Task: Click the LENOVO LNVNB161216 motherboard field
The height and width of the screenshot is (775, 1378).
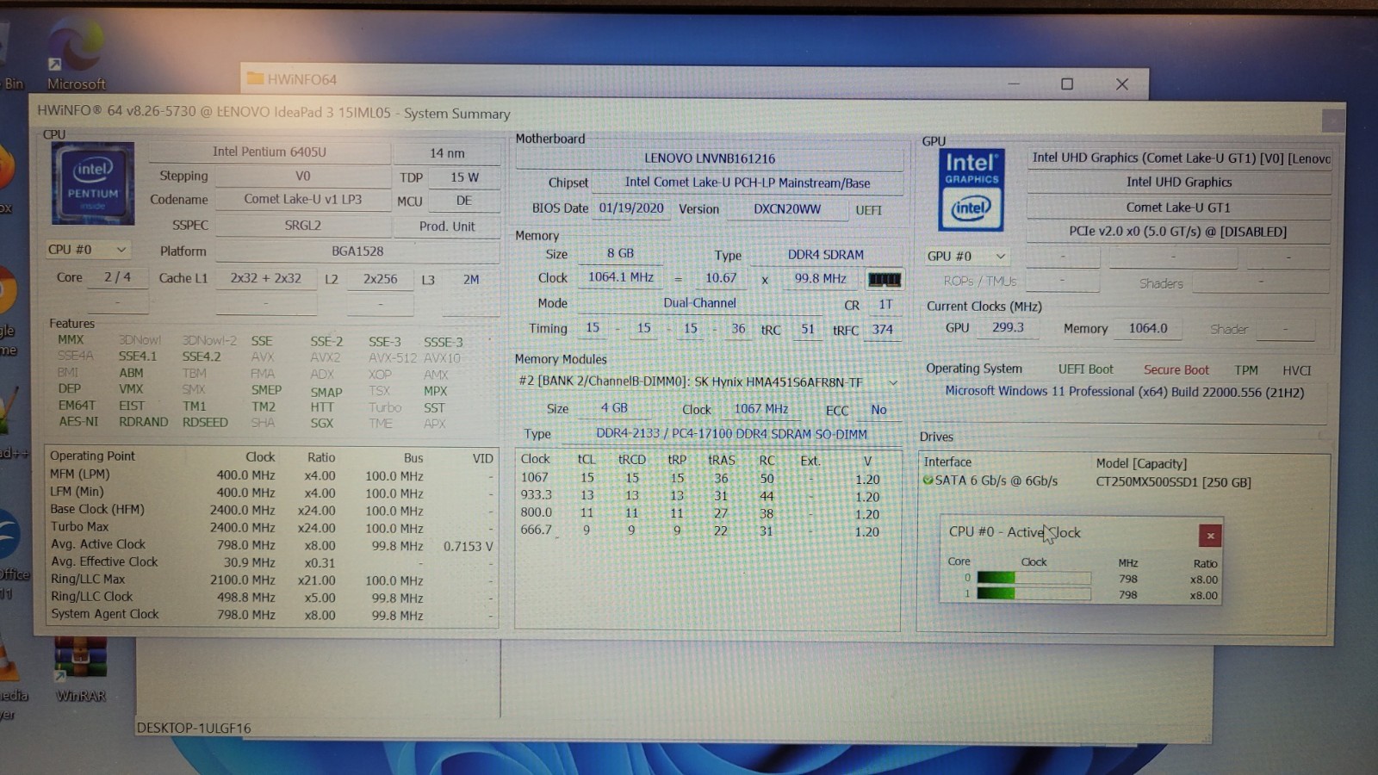Action: (710, 158)
